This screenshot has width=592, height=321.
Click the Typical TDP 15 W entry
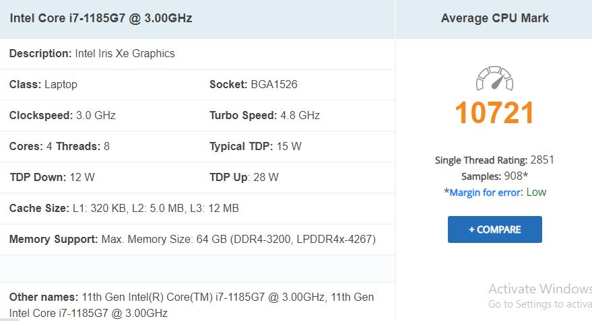click(255, 146)
